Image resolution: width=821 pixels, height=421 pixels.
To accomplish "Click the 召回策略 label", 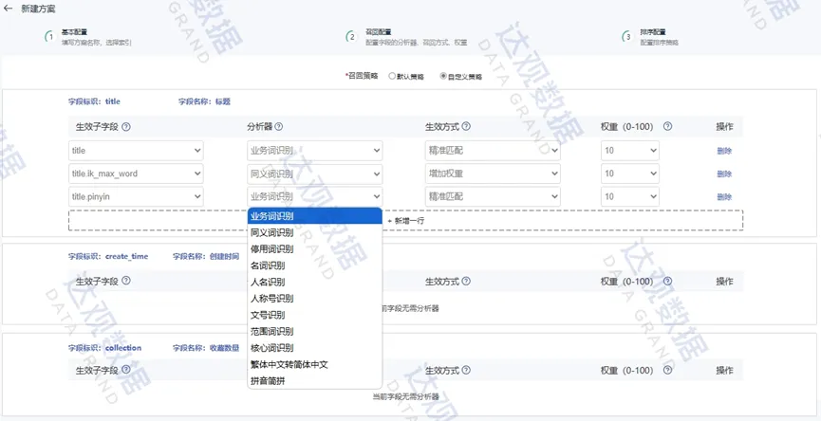I will 363,76.
